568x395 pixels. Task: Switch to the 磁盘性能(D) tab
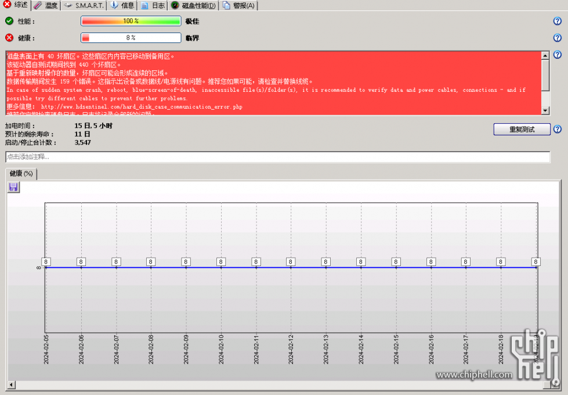194,5
